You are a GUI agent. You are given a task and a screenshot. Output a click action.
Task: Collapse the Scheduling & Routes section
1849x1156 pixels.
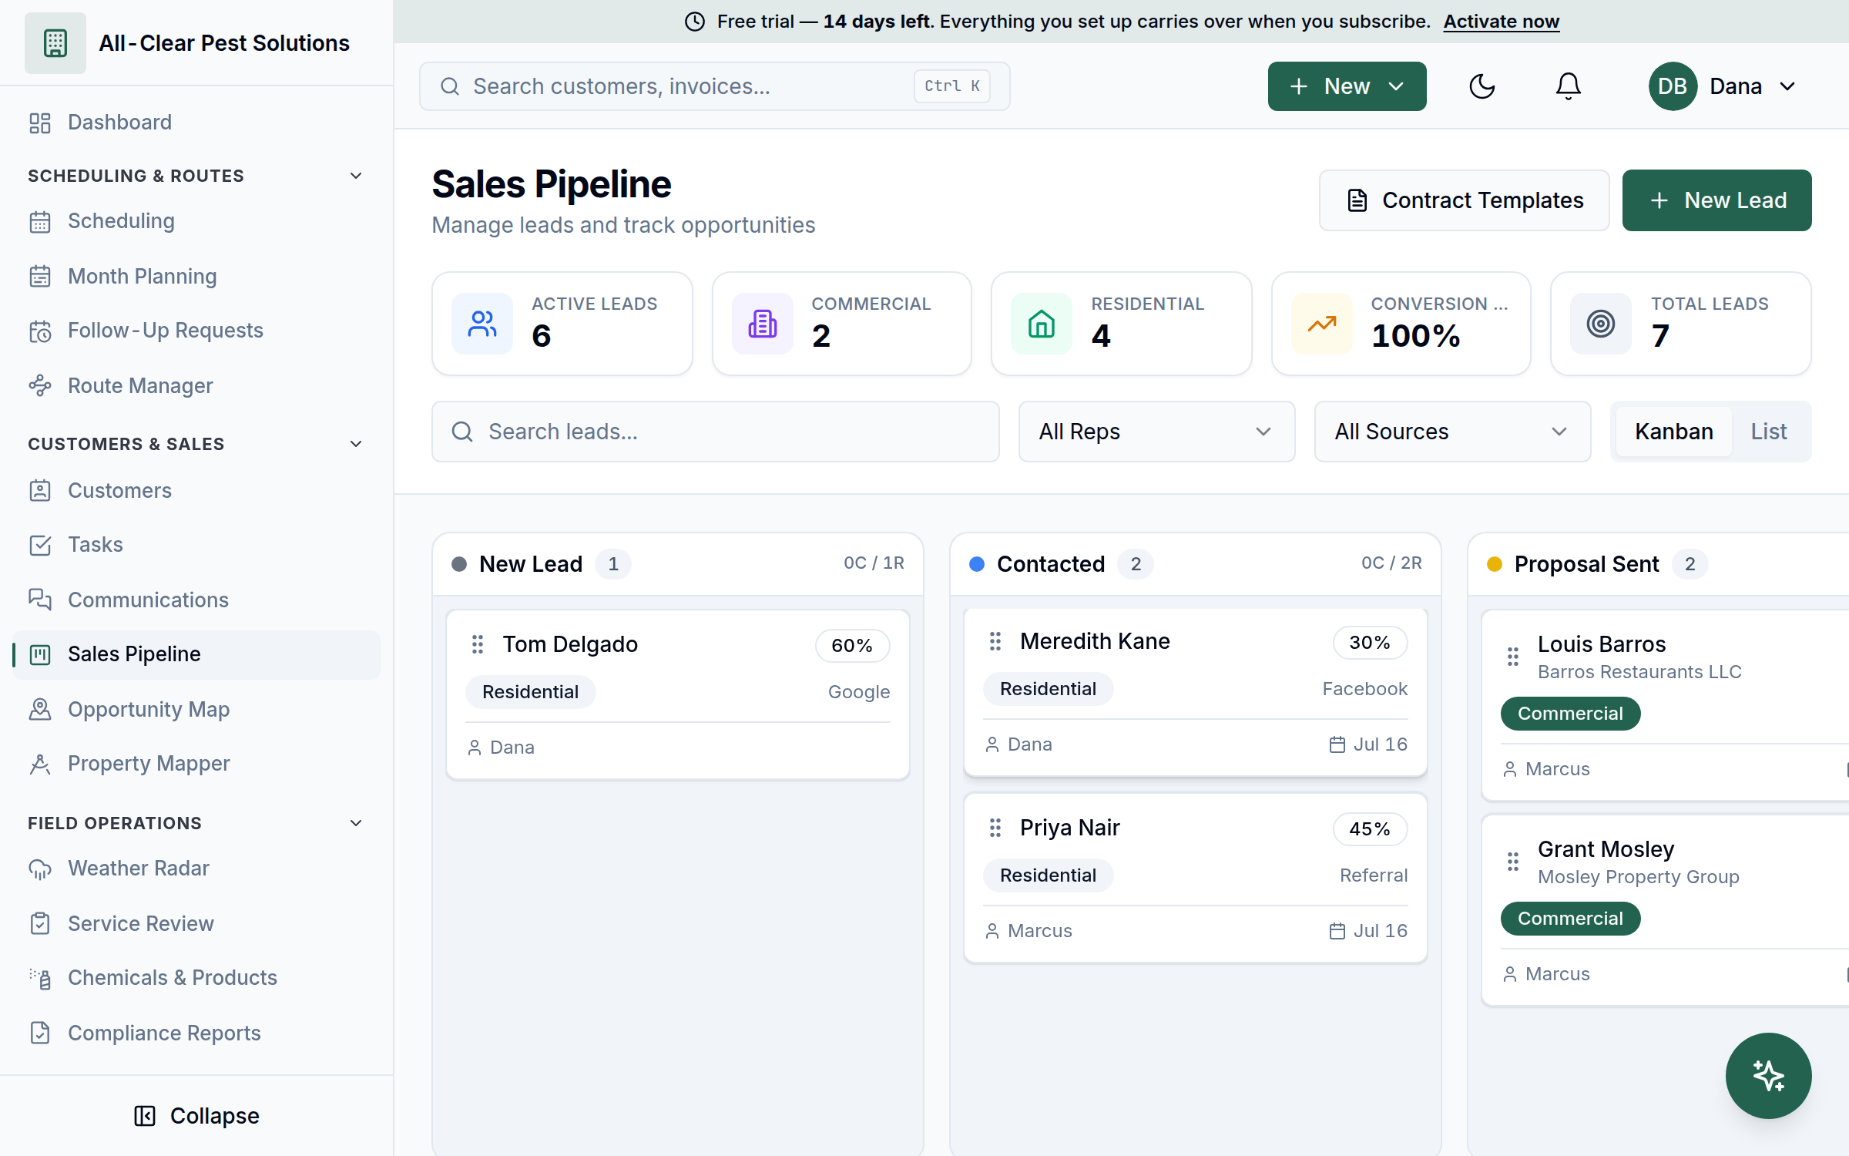pyautogui.click(x=196, y=176)
